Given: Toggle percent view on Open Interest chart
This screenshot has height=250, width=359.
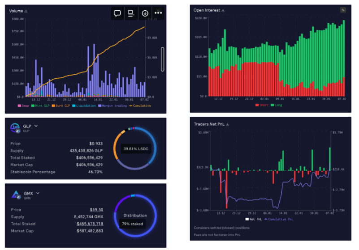Looking at the screenshot, I should click(343, 10).
